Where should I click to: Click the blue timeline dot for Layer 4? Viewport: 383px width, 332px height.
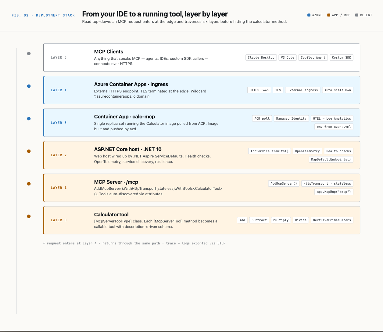tap(29, 86)
